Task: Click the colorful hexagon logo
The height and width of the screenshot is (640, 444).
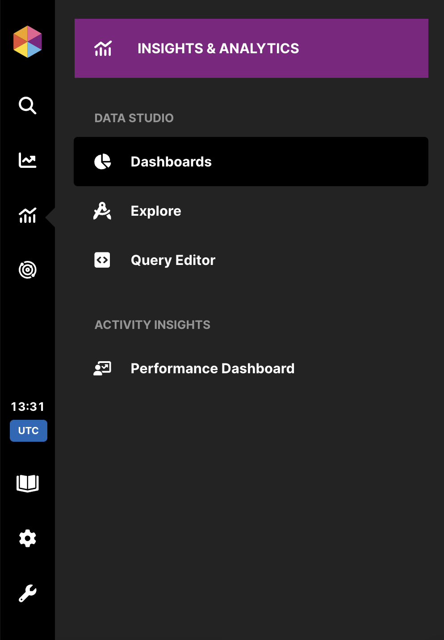Action: click(28, 42)
